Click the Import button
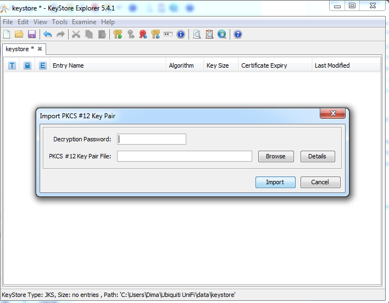Viewport: 389px width, 303px height. click(275, 182)
